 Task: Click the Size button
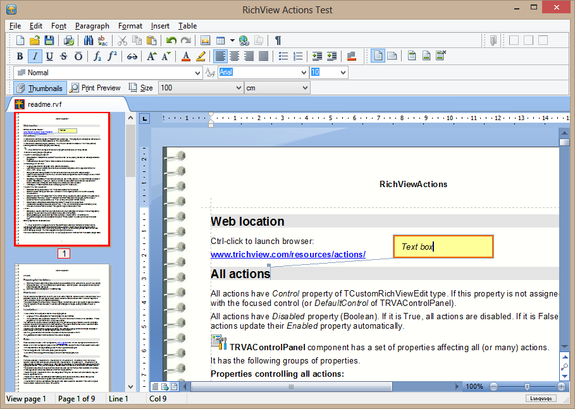(x=141, y=88)
